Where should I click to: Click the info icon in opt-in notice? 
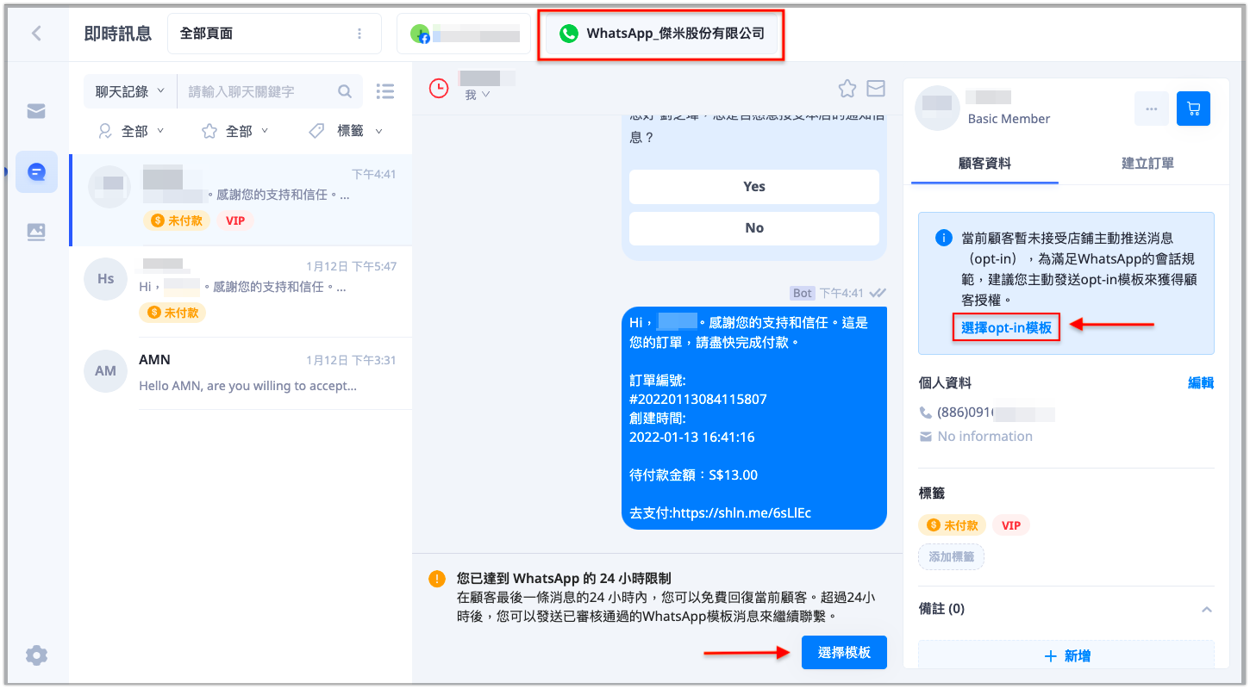click(x=944, y=238)
